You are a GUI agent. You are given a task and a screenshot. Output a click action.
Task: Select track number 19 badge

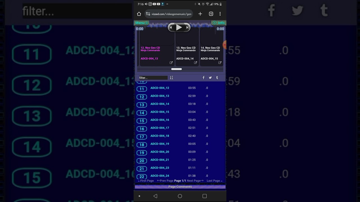[x=142, y=153]
